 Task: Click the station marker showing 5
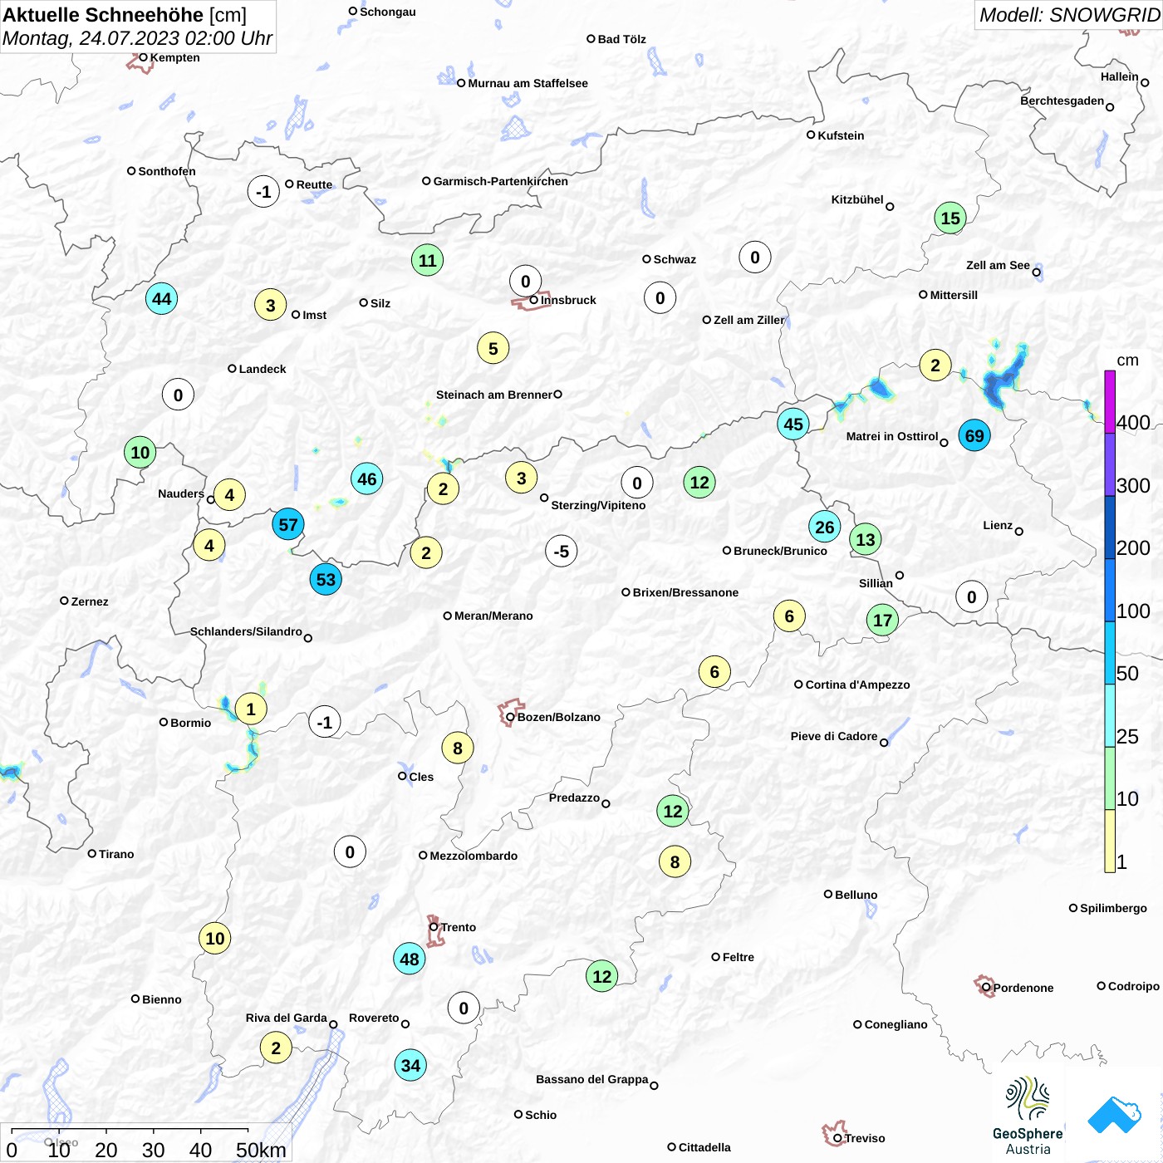493,349
